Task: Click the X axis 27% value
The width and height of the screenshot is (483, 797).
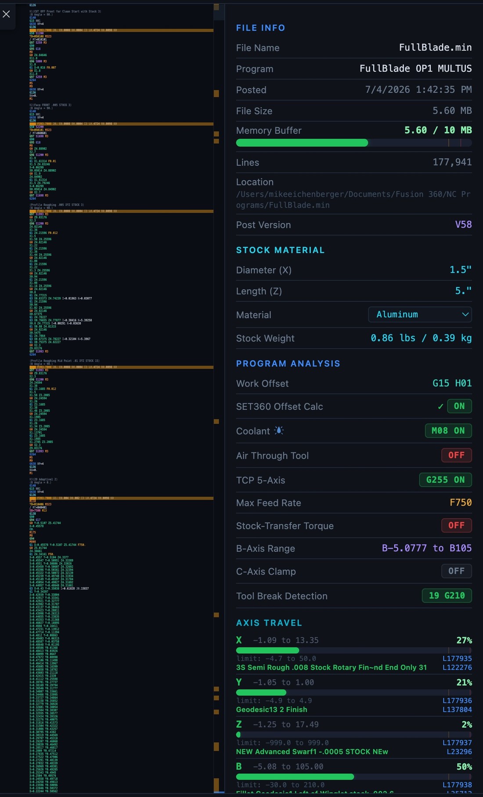Action: [x=464, y=641]
